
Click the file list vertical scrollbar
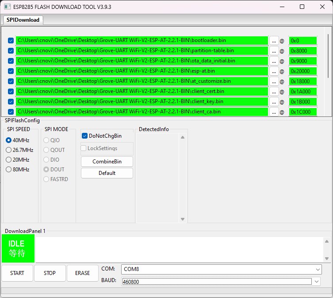pos(328,56)
